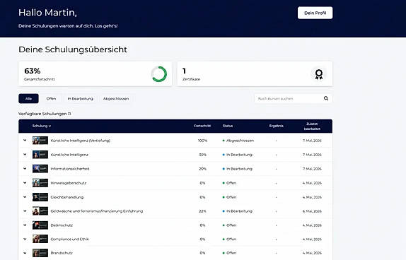The width and height of the screenshot is (406, 260).
Task: Click the Zuletzt bearbeitet column header
Action: pos(312,126)
